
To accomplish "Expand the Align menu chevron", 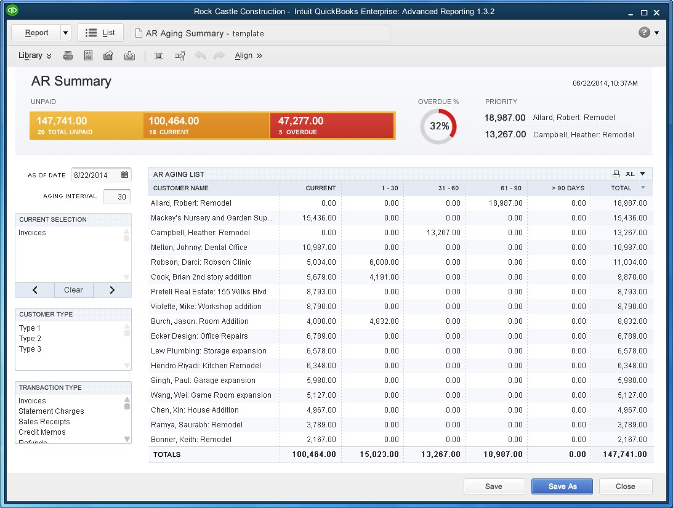I will pyautogui.click(x=259, y=56).
